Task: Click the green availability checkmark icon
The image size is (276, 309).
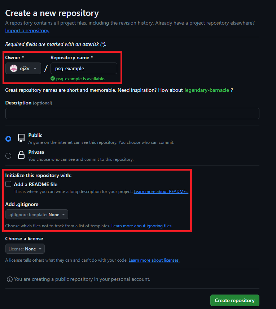Action: [53, 78]
